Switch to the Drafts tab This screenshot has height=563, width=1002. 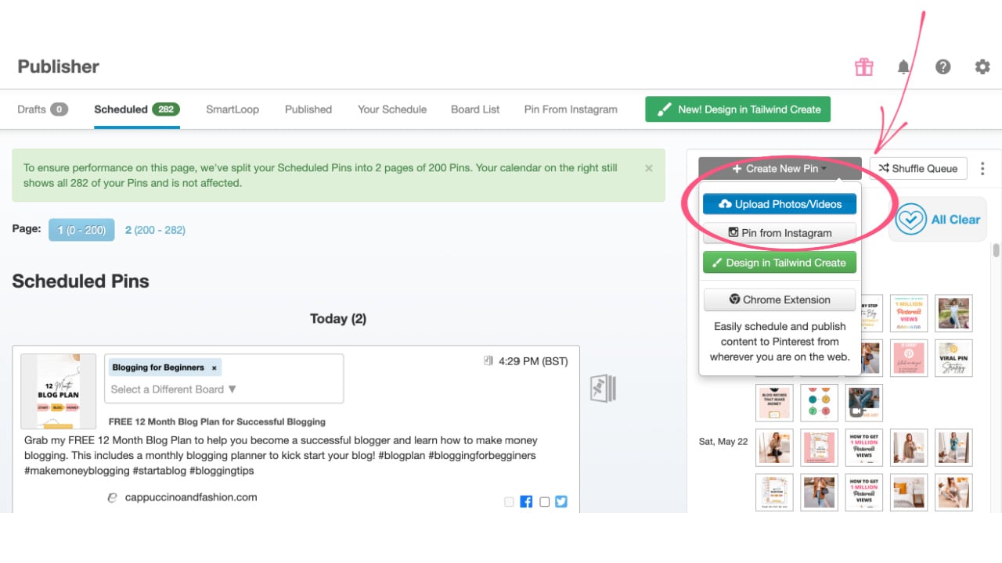coord(42,109)
